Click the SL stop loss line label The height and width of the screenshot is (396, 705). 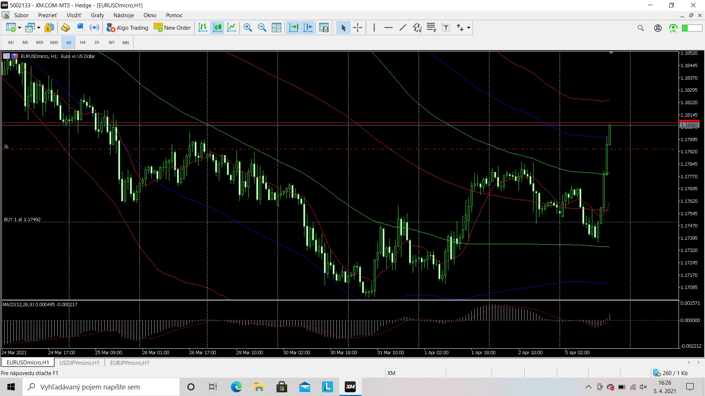pyautogui.click(x=6, y=146)
